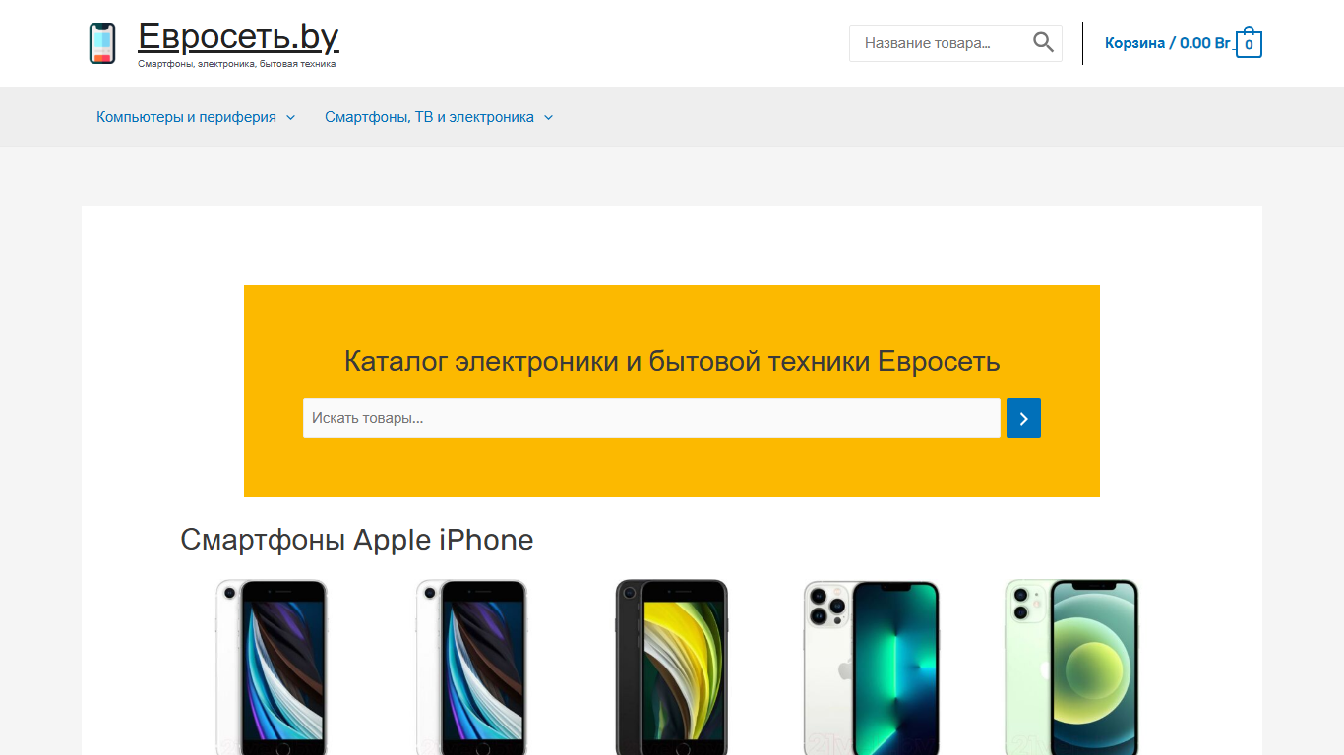Expand the Смартфоны, ТВ и электроника chevron
The image size is (1344, 755).
(548, 117)
